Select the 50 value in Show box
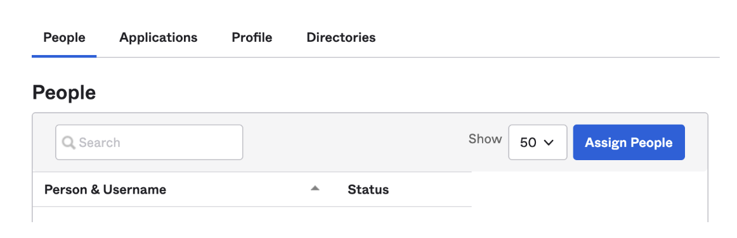The width and height of the screenshot is (737, 238). pyautogui.click(x=528, y=142)
